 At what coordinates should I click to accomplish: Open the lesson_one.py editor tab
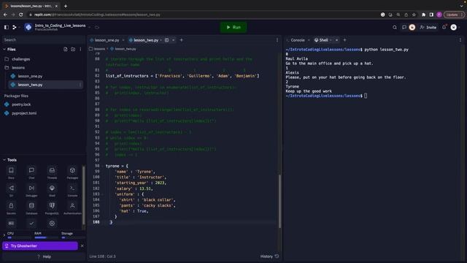pos(107,40)
